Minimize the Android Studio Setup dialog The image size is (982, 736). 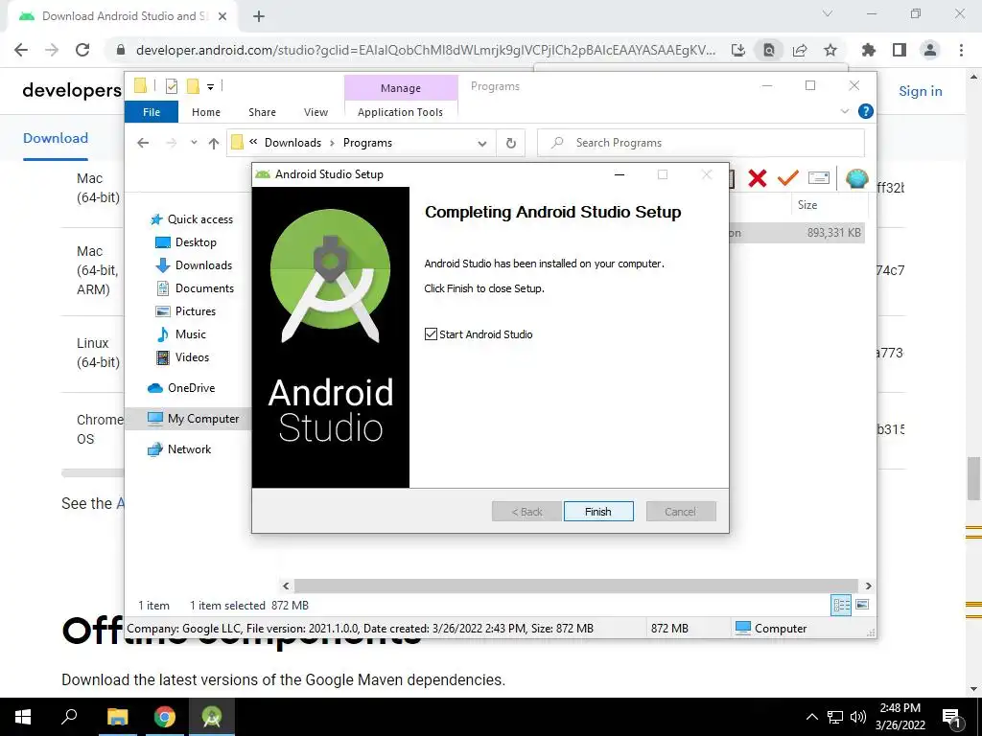point(620,174)
